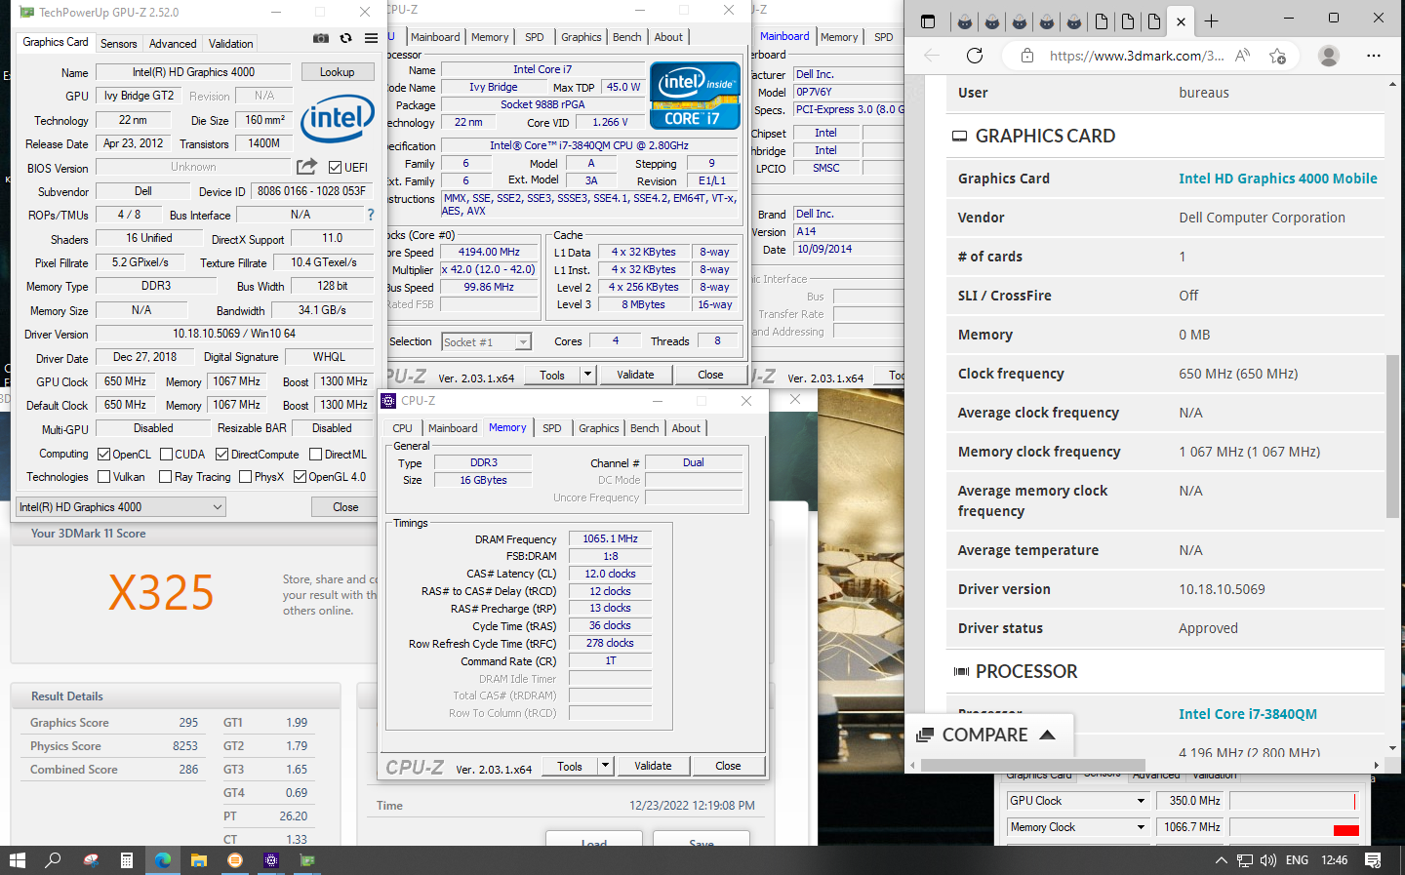Click Validate in top CPU-Z window
Image resolution: width=1405 pixels, height=875 pixels.
tap(635, 375)
